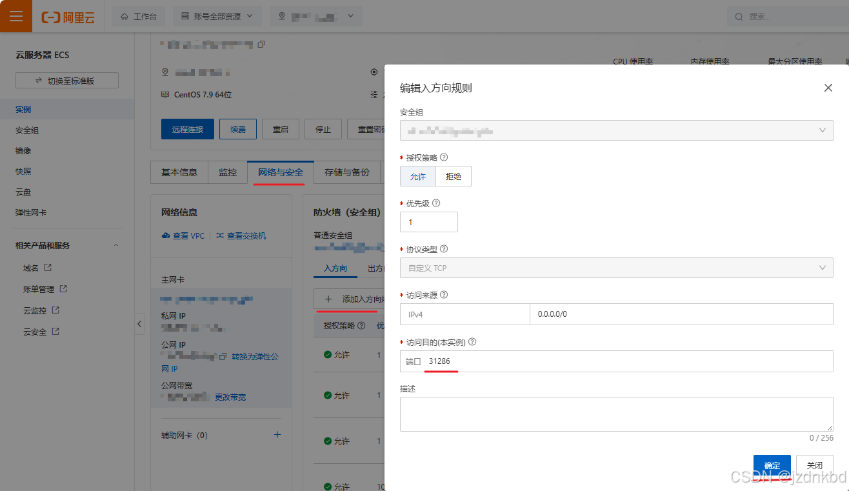Open the hamburger main menu
849x491 pixels.
[16, 16]
